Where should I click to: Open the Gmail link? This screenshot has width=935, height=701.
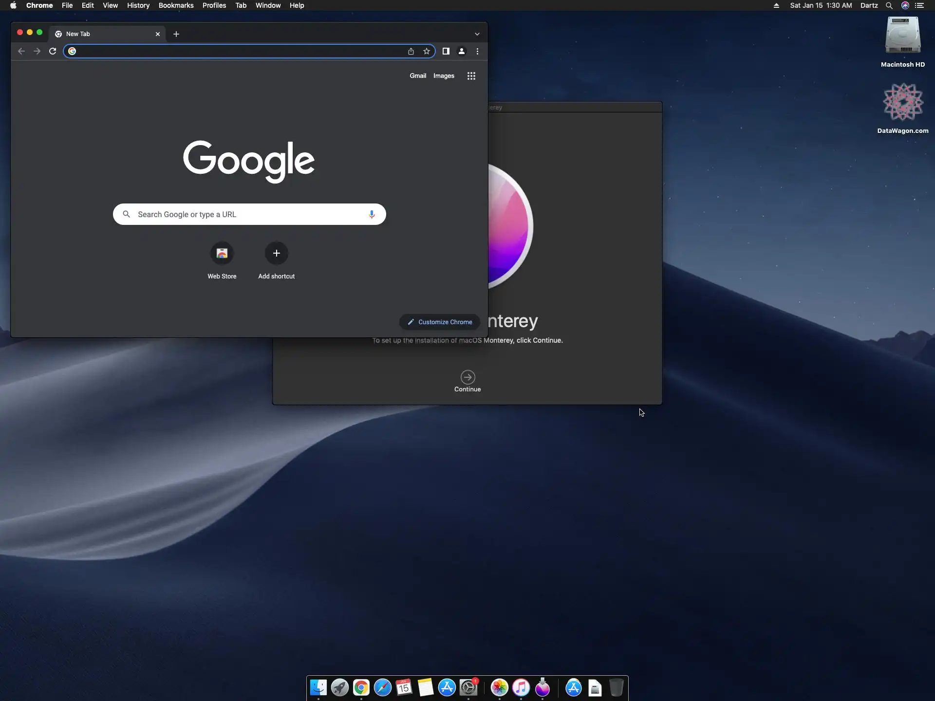417,76
